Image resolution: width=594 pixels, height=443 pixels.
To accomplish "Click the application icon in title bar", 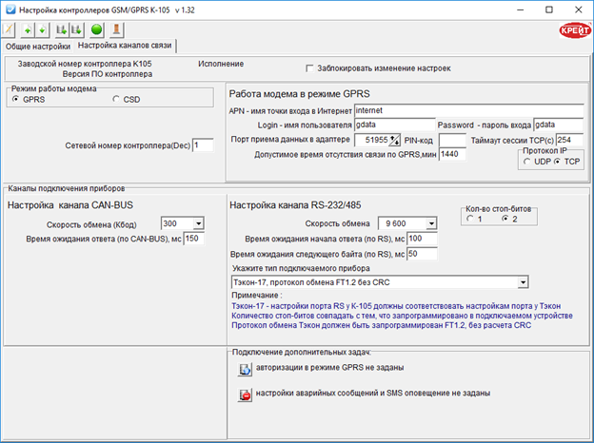I will click(10, 10).
